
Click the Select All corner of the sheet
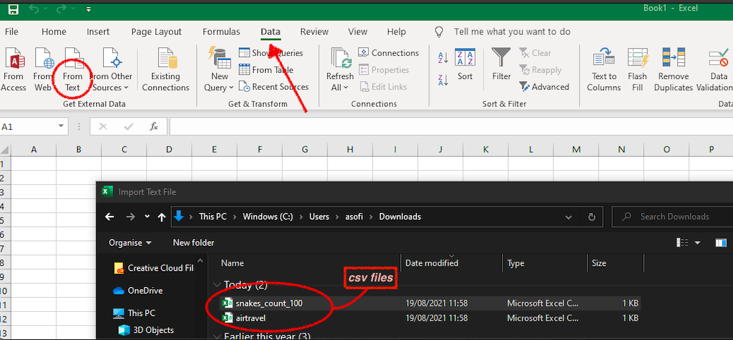coord(5,150)
